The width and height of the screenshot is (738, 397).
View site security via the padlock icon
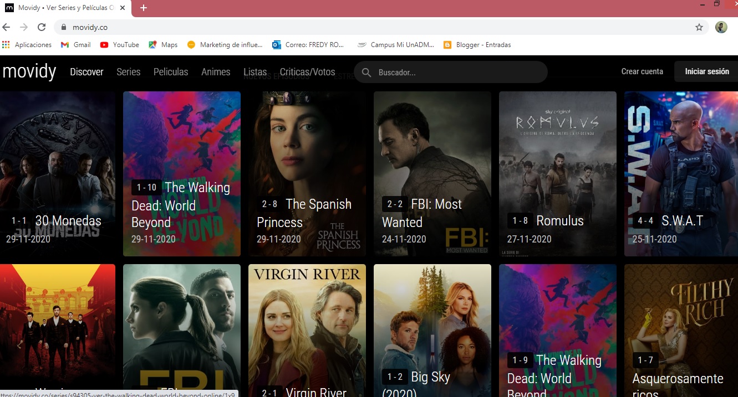pyautogui.click(x=64, y=27)
